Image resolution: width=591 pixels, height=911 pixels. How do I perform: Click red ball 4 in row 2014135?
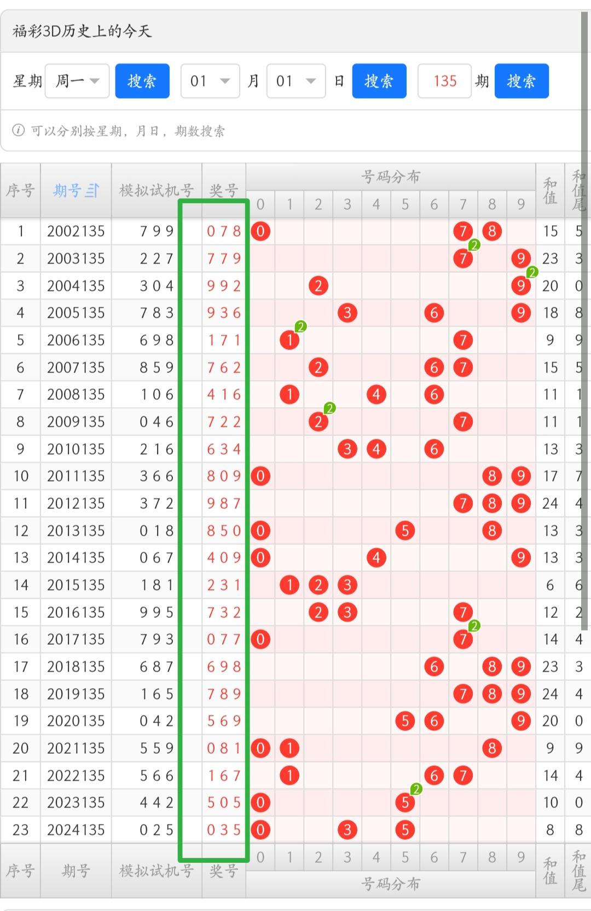[x=376, y=558]
